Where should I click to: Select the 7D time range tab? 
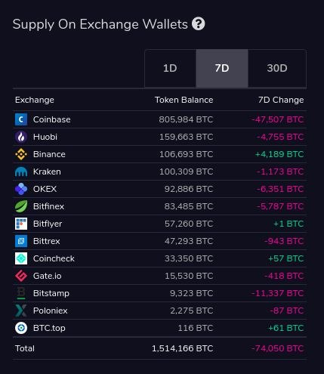(x=222, y=68)
